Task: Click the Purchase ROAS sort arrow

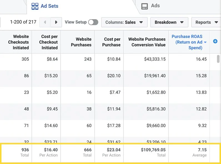Action: tap(205, 42)
